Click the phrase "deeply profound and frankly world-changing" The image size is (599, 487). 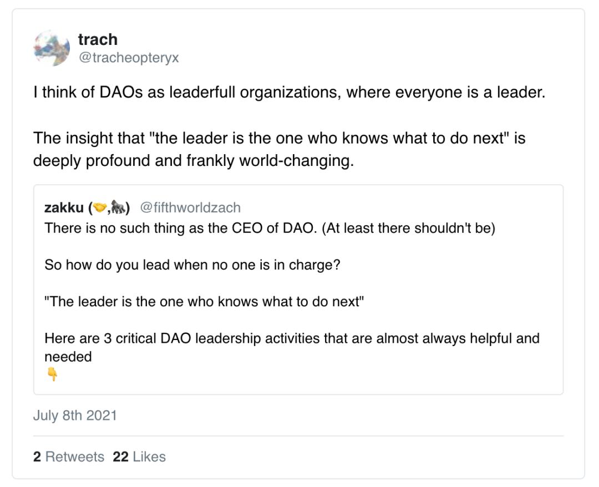(x=193, y=161)
